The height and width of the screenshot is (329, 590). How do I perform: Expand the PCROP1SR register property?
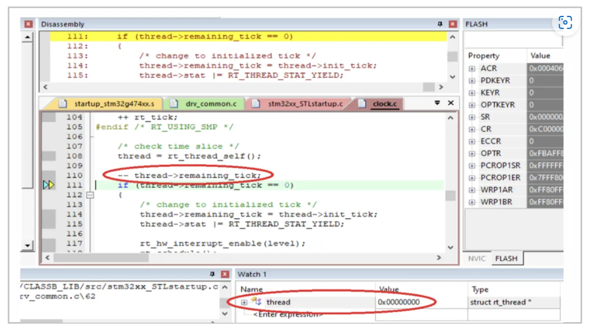click(x=472, y=166)
